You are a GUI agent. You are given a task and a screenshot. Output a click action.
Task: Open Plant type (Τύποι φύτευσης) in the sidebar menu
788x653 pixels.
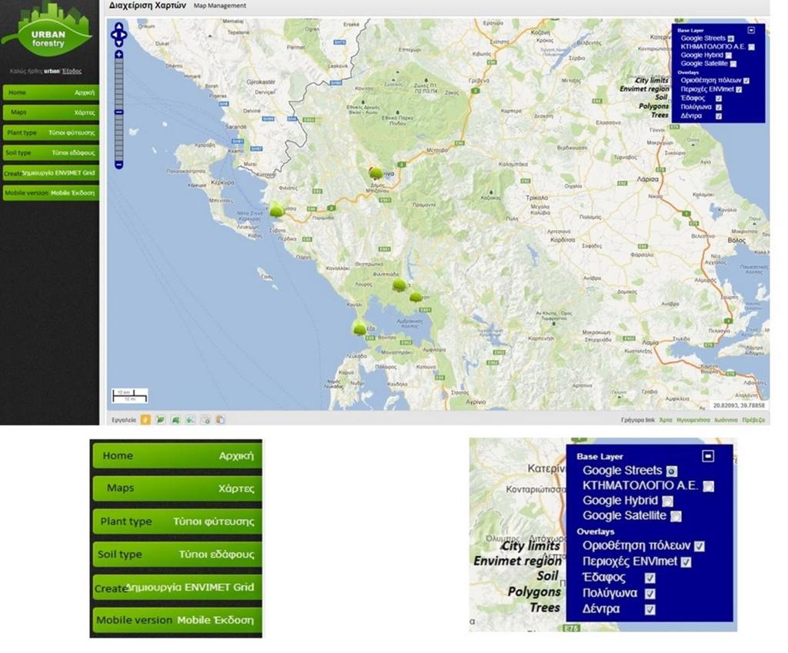(51, 132)
